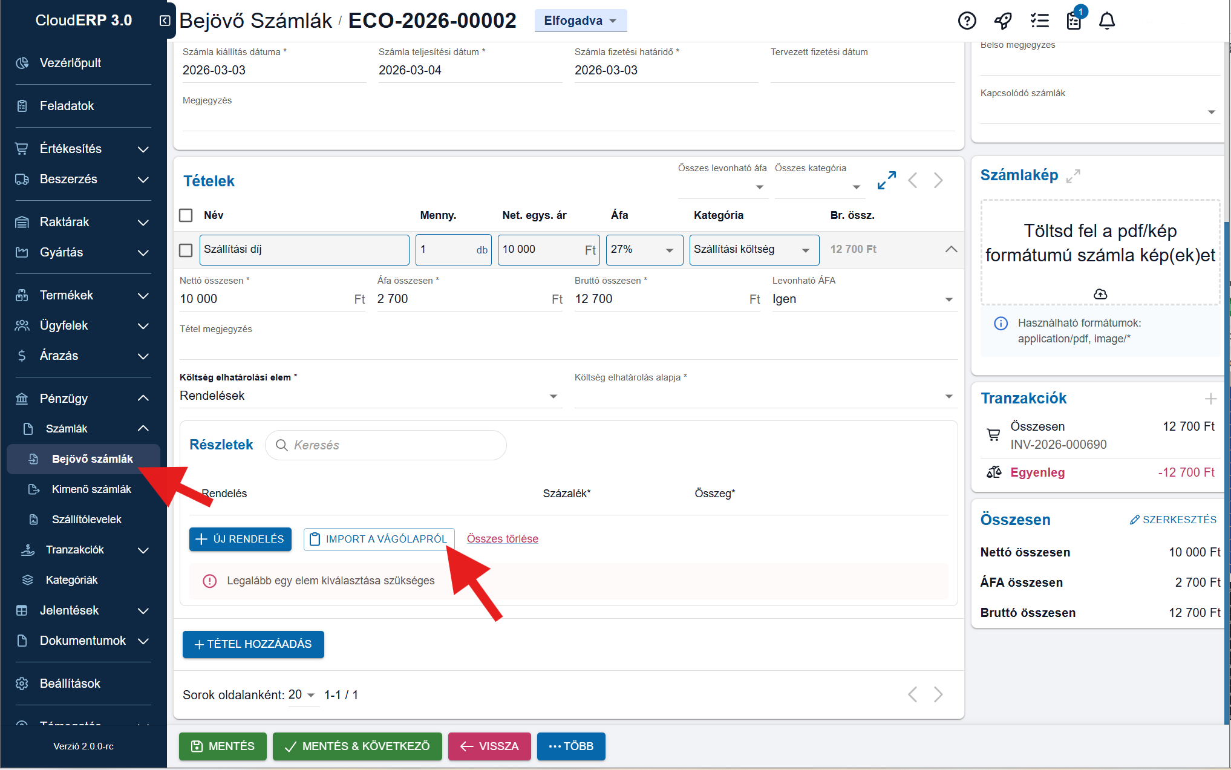The image size is (1231, 770).
Task: Expand the Tételek panel to fullscreen
Action: pos(886,180)
